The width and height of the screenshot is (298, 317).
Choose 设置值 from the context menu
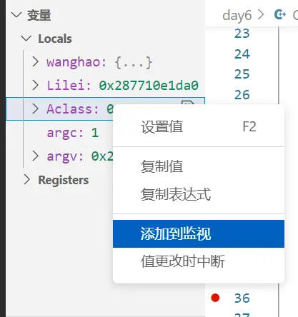pos(199,126)
